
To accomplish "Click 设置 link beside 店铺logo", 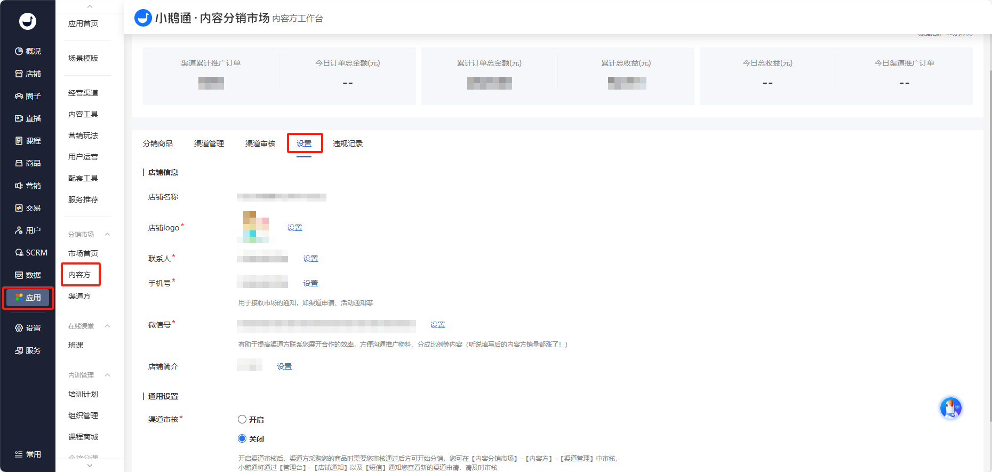I will click(x=295, y=228).
